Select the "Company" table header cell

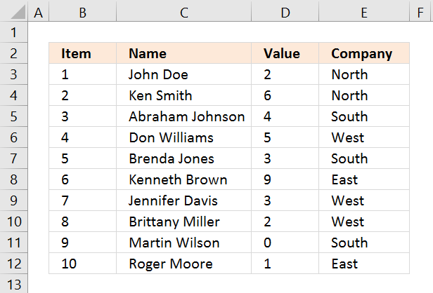tap(364, 53)
